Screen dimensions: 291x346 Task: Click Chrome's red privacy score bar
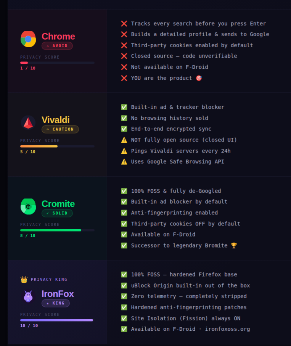point(24,63)
